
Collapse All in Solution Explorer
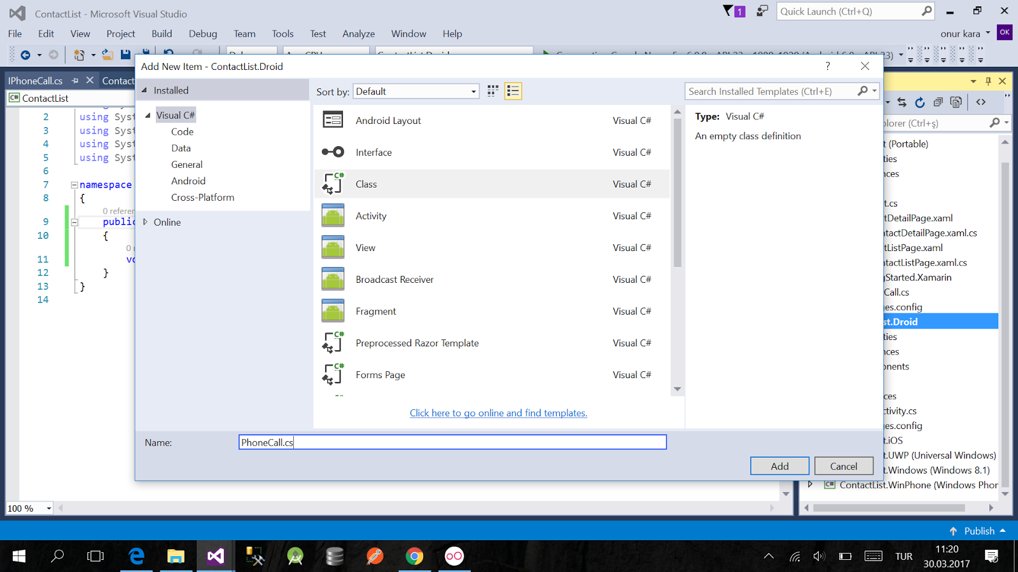[x=937, y=102]
